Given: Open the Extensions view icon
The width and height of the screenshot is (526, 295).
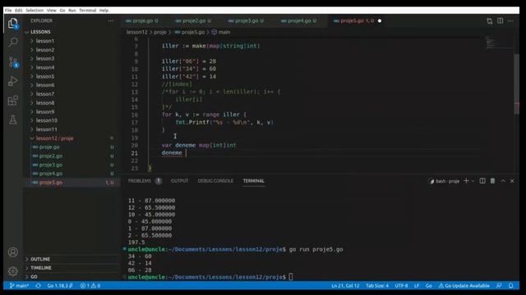Looking at the screenshot, I should (x=13, y=100).
